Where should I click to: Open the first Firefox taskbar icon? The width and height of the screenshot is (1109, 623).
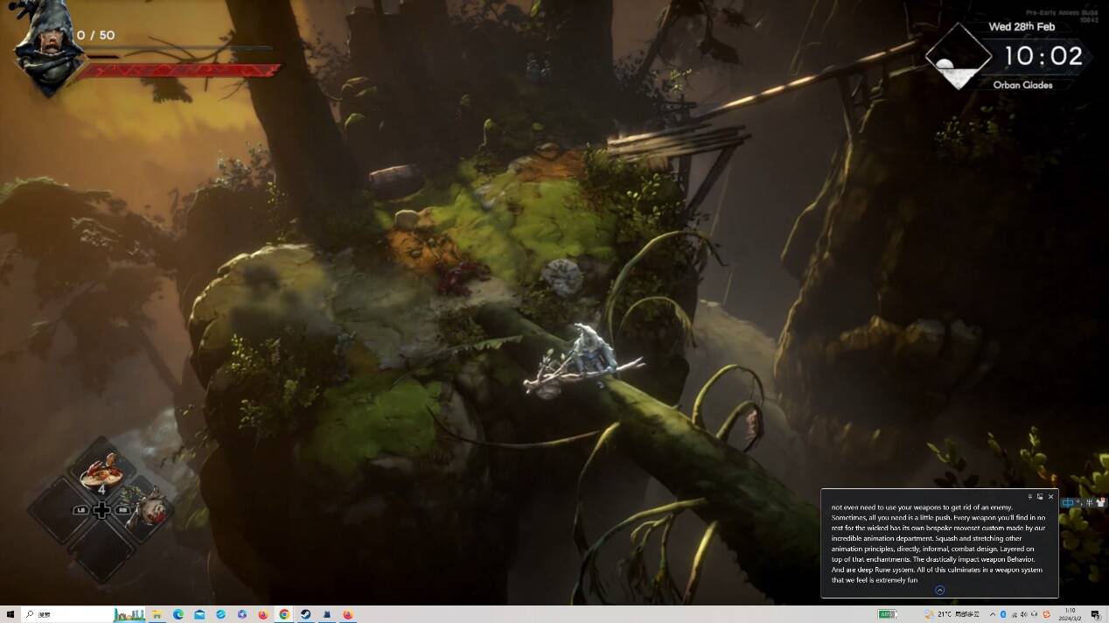click(x=263, y=614)
